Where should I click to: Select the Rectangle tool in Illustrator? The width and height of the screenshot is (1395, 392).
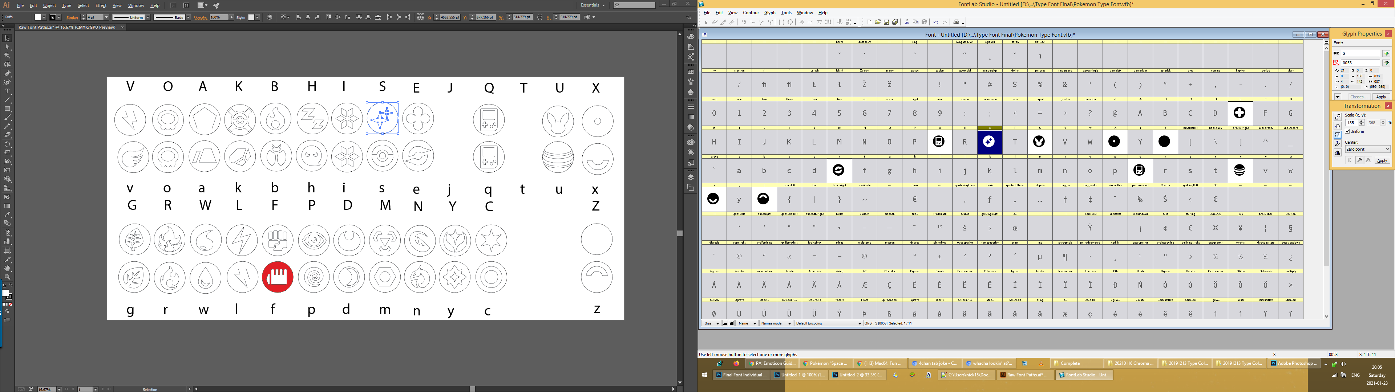pos(8,109)
